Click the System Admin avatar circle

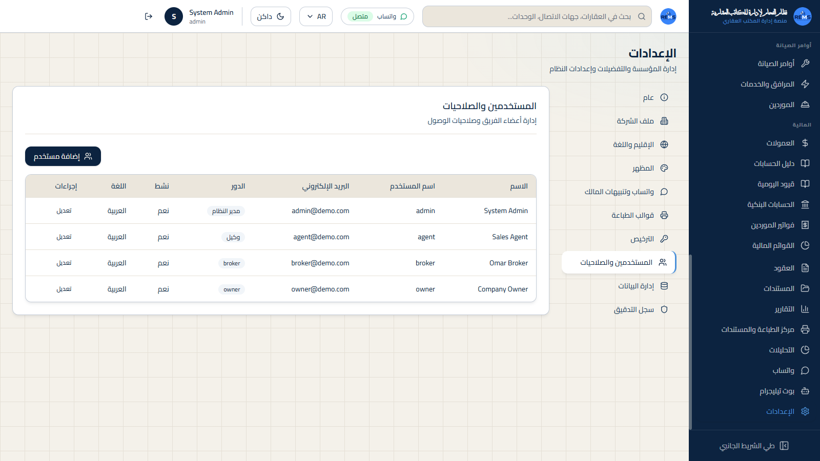tap(174, 16)
